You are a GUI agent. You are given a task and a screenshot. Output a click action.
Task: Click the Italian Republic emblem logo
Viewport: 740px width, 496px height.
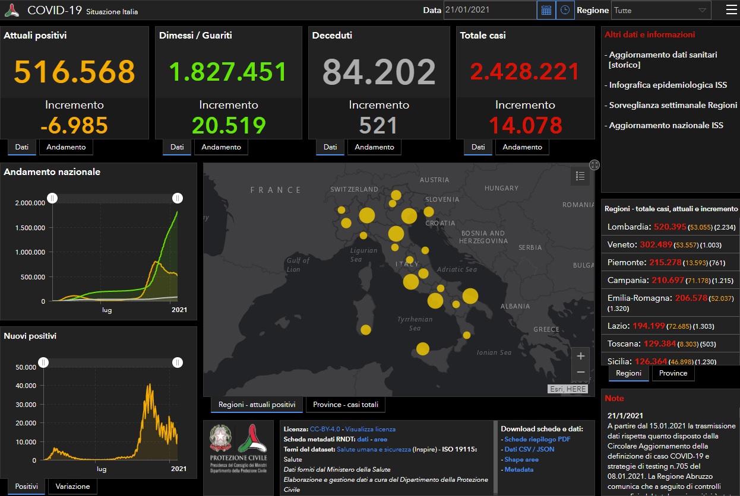(222, 438)
